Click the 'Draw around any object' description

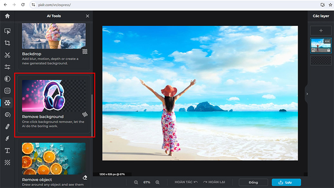(53, 185)
